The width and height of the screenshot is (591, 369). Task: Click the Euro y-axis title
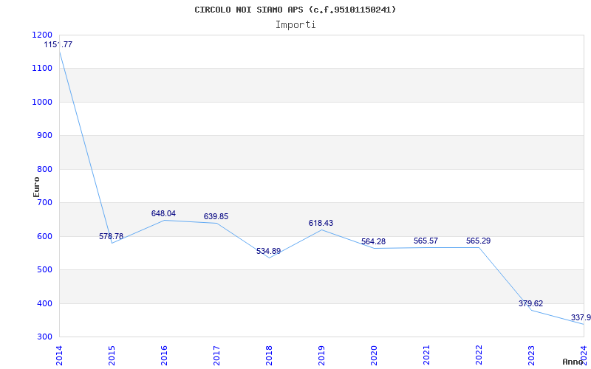coord(36,187)
